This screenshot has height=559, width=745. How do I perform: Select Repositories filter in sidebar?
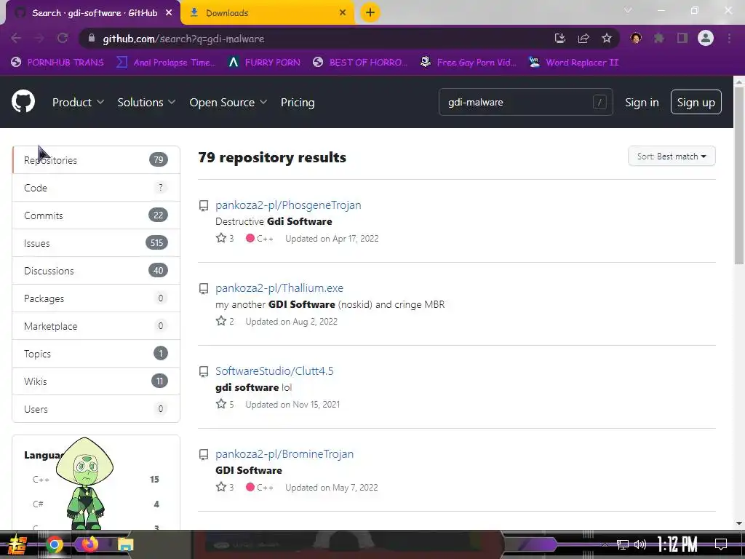(96, 159)
